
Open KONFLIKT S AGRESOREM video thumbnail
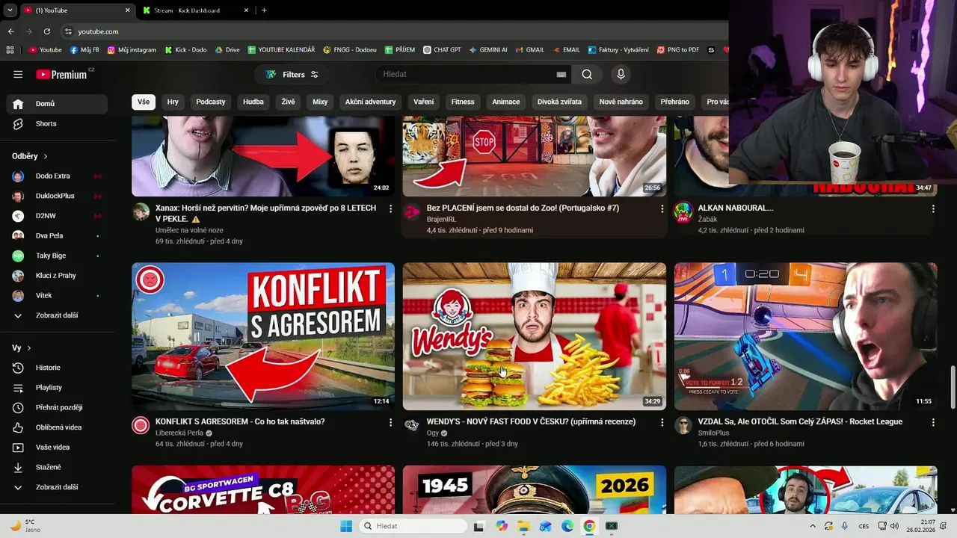click(x=263, y=336)
